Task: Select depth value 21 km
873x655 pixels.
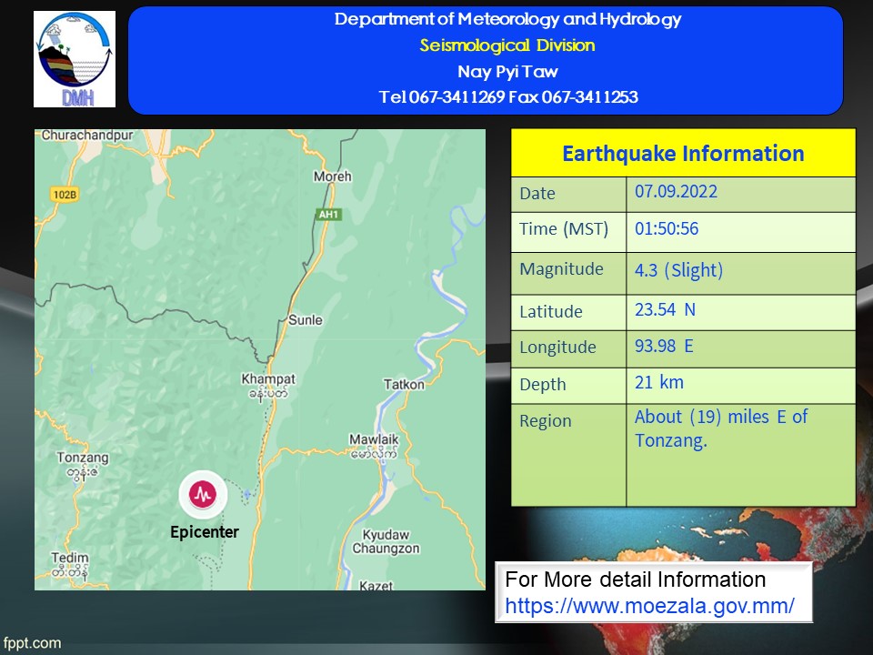Action: (658, 382)
